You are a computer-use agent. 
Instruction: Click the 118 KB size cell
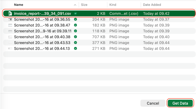[x=99, y=31]
